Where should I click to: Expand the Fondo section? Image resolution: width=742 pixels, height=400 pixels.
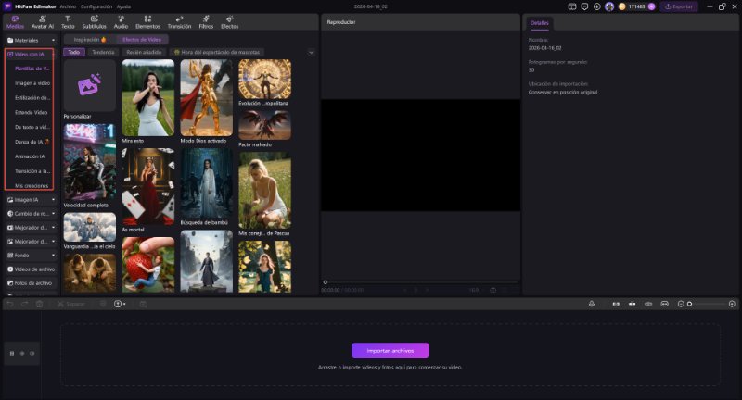[x=32, y=255]
